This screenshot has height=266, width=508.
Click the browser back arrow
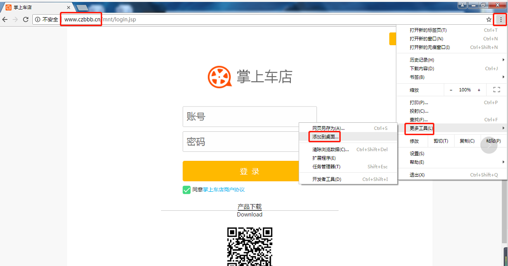tap(5, 20)
